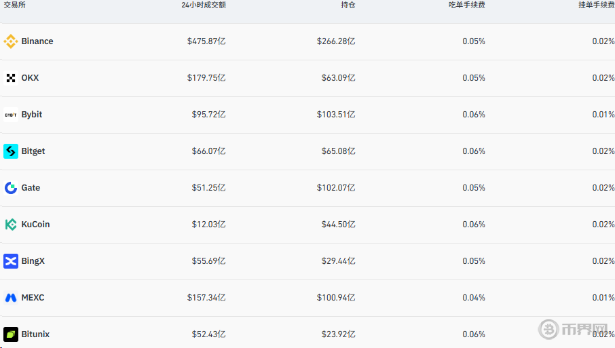Open the OKX exchange name

(x=30, y=77)
